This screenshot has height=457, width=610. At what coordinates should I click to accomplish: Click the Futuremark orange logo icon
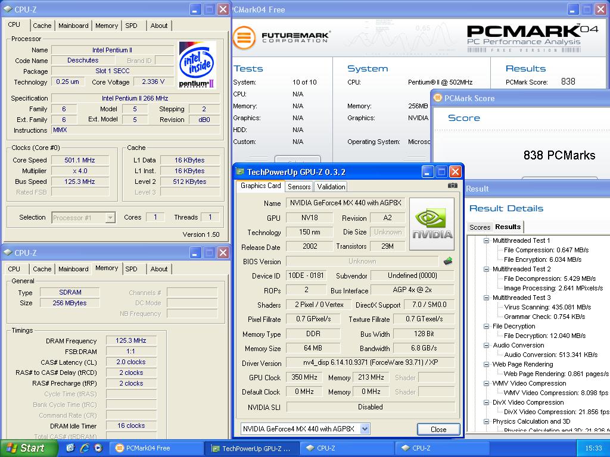244,37
